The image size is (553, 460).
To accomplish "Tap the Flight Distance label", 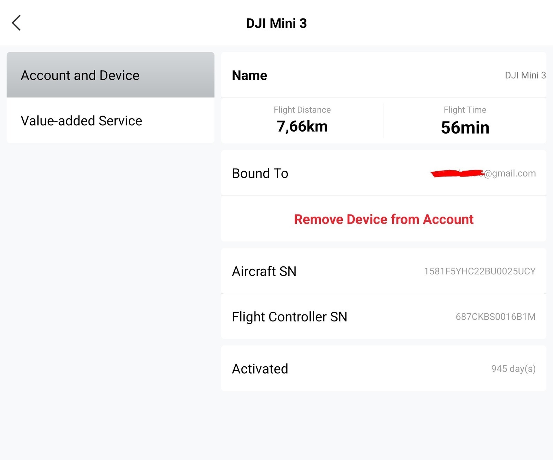I will click(302, 110).
